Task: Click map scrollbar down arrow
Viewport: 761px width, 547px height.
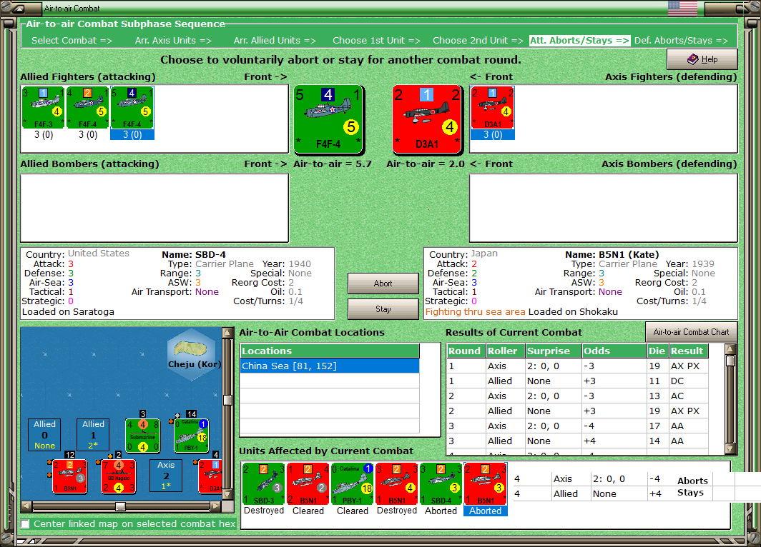Action: point(227,495)
